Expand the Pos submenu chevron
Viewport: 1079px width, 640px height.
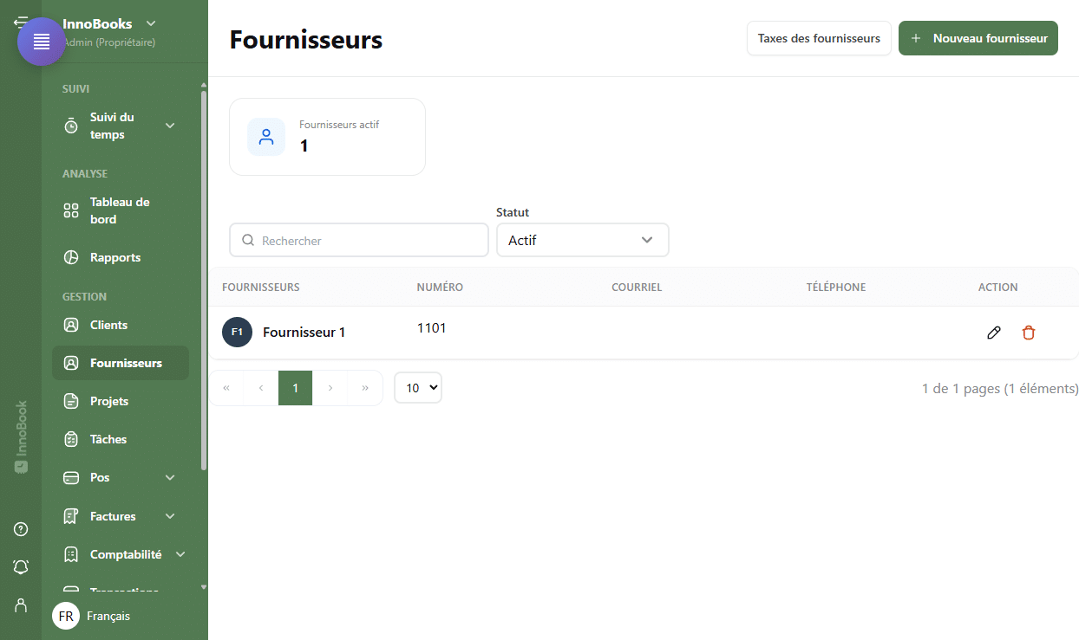pyautogui.click(x=170, y=477)
